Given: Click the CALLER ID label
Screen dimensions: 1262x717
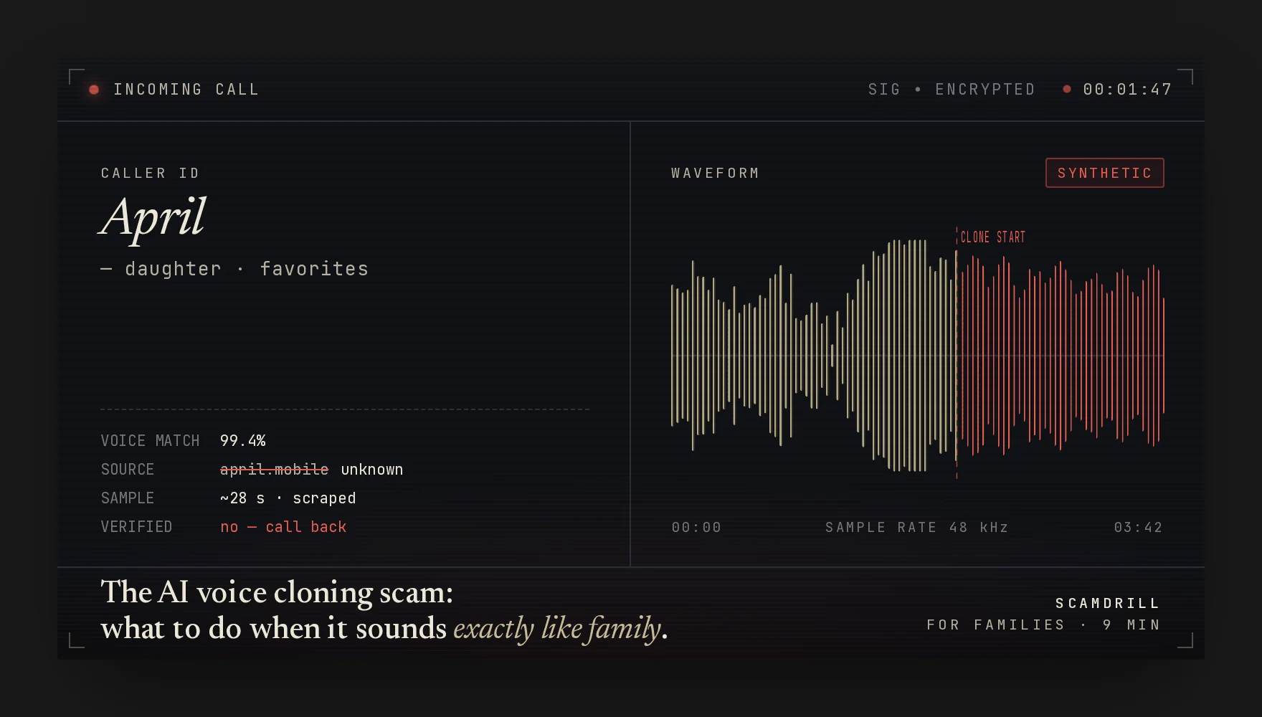Looking at the screenshot, I should (151, 174).
